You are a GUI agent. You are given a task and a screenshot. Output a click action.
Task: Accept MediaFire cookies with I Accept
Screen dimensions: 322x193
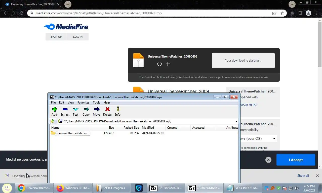point(296,160)
